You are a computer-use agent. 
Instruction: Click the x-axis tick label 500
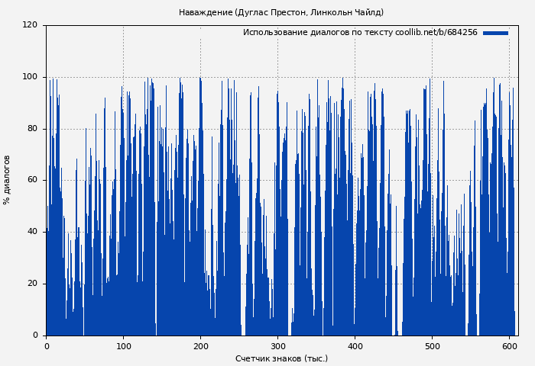tap(432, 346)
